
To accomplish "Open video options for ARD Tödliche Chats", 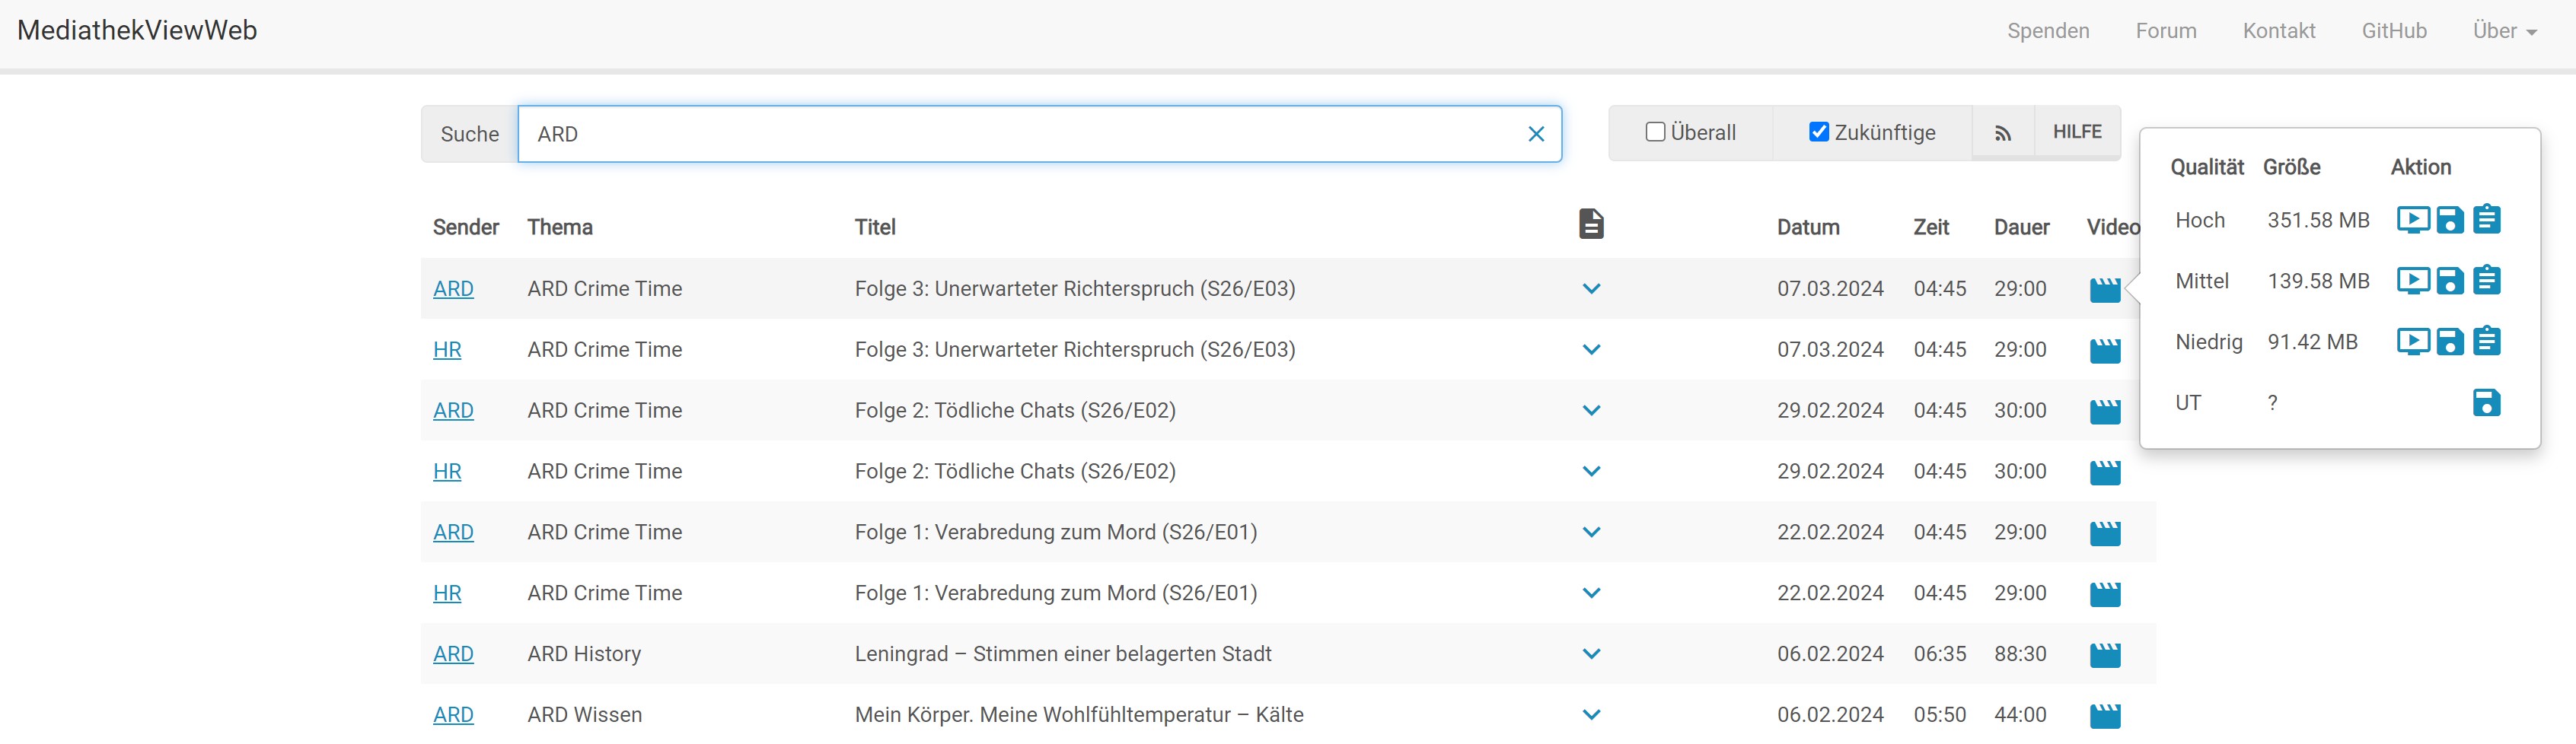I will click(x=2105, y=412).
